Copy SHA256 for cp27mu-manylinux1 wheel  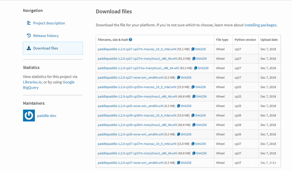(x=201, y=68)
